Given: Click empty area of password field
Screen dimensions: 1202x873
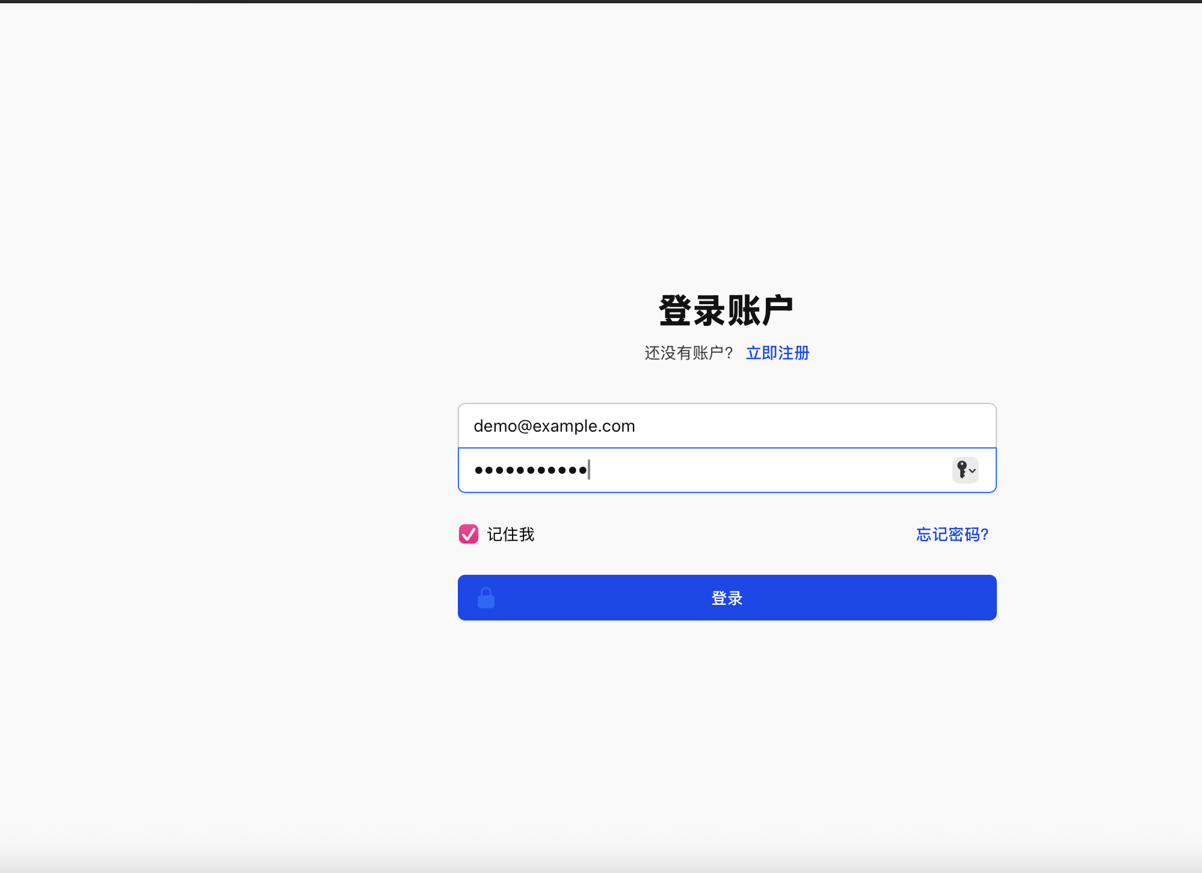Looking at the screenshot, I should pos(770,470).
